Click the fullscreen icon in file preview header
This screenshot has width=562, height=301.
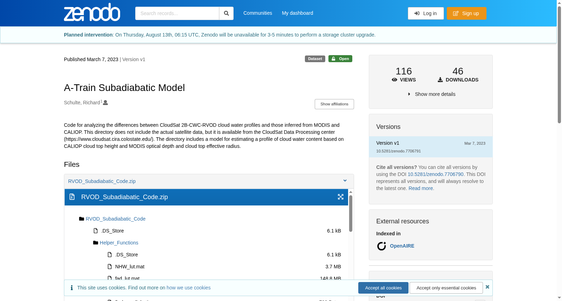click(x=341, y=197)
